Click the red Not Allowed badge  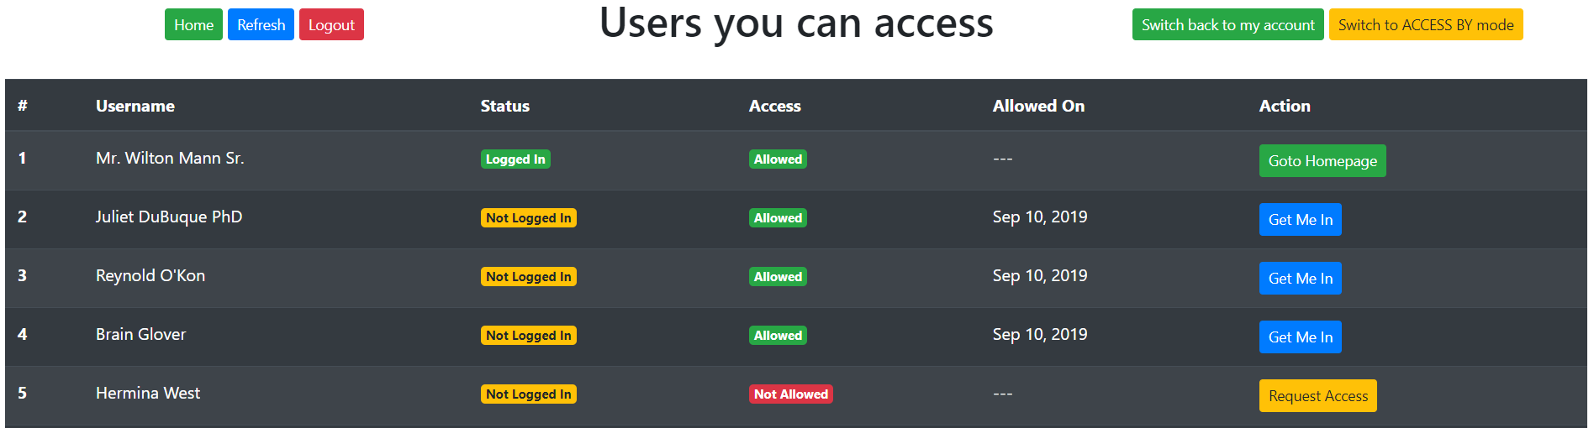pos(790,394)
